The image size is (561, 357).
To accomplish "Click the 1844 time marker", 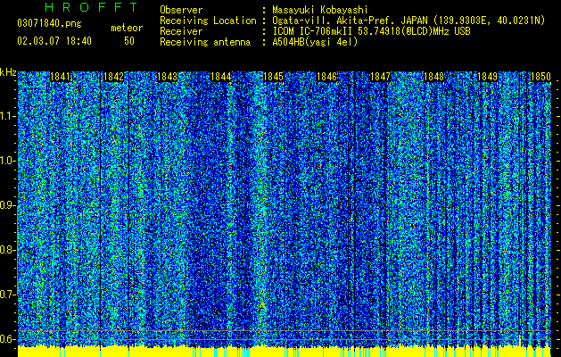I will click(221, 77).
